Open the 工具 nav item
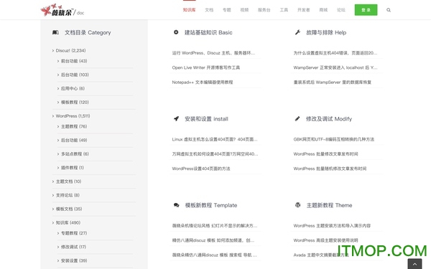Image resolution: width=431 pixels, height=269 pixels. pos(284,10)
